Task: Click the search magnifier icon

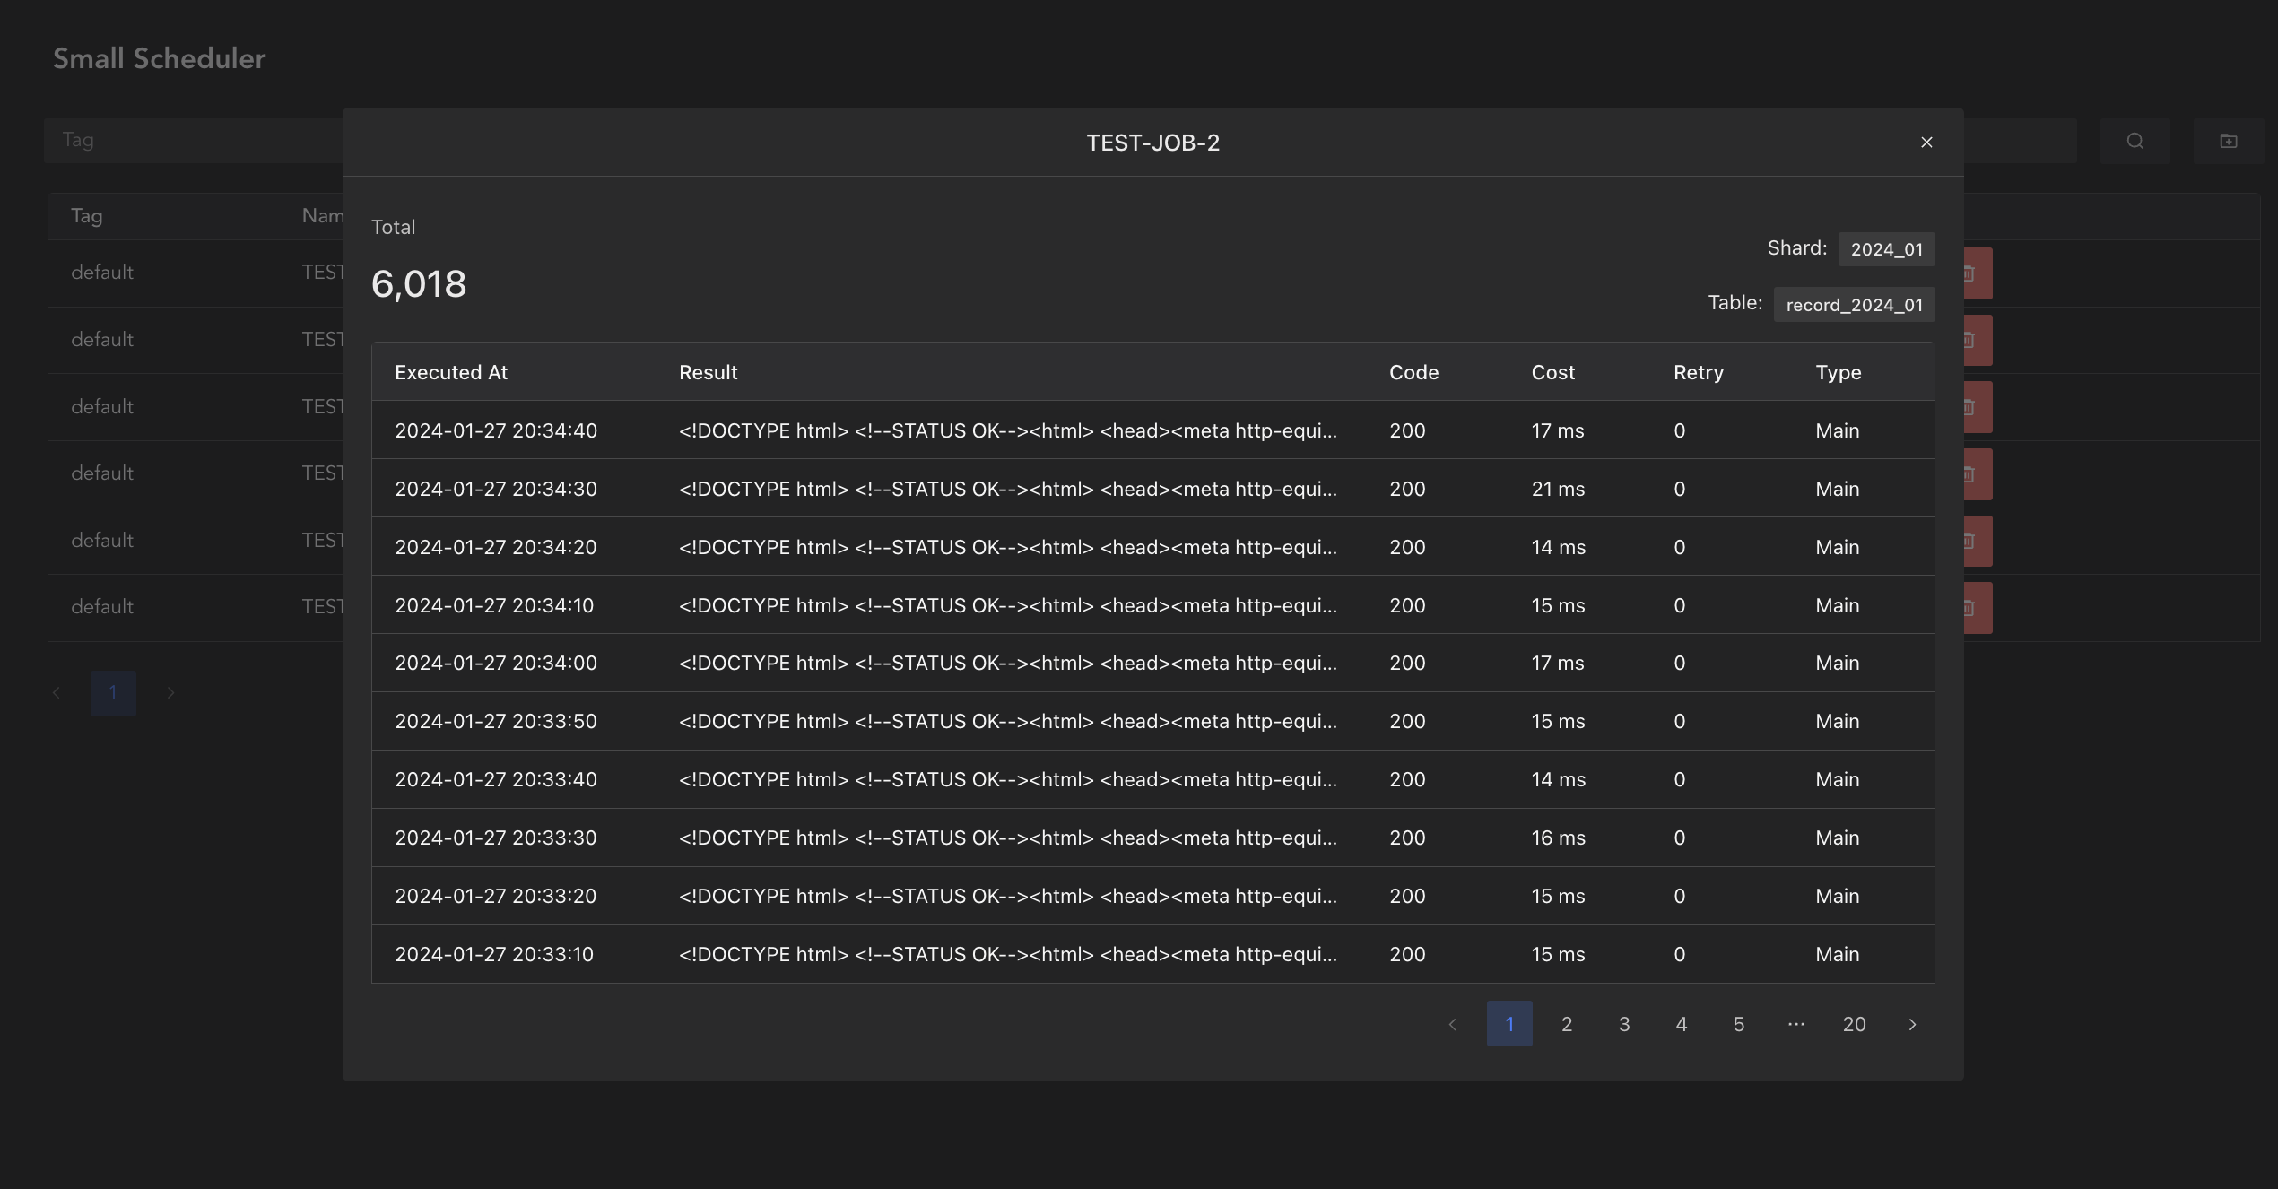Action: pos(2135,141)
